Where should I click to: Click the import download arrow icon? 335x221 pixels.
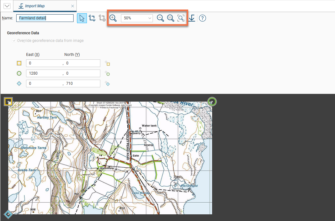[x=191, y=18]
